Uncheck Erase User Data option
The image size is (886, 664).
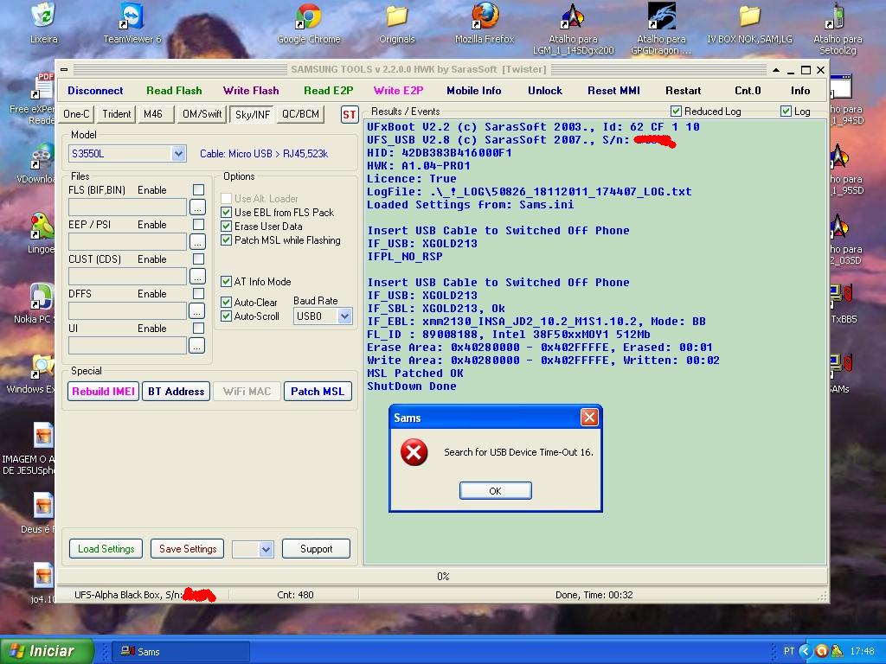(226, 227)
